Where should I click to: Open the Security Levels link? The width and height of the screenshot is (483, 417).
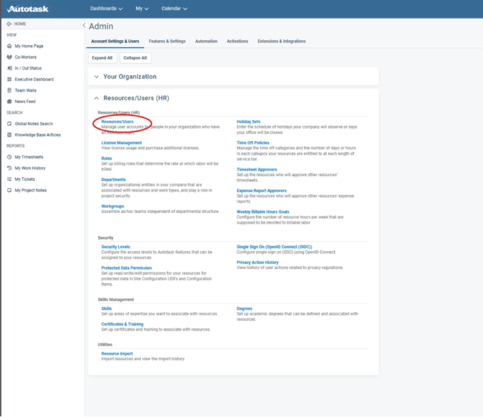click(116, 247)
